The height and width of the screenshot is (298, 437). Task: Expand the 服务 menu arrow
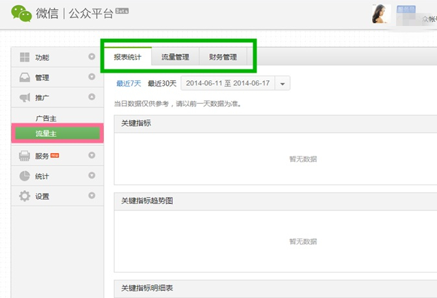click(92, 156)
